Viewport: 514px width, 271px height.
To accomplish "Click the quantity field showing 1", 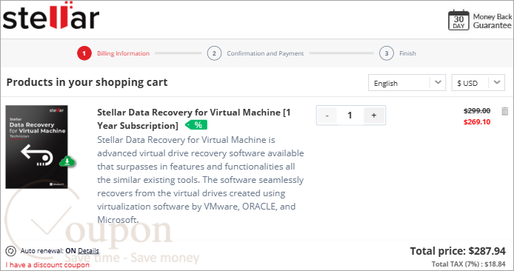I will point(350,116).
